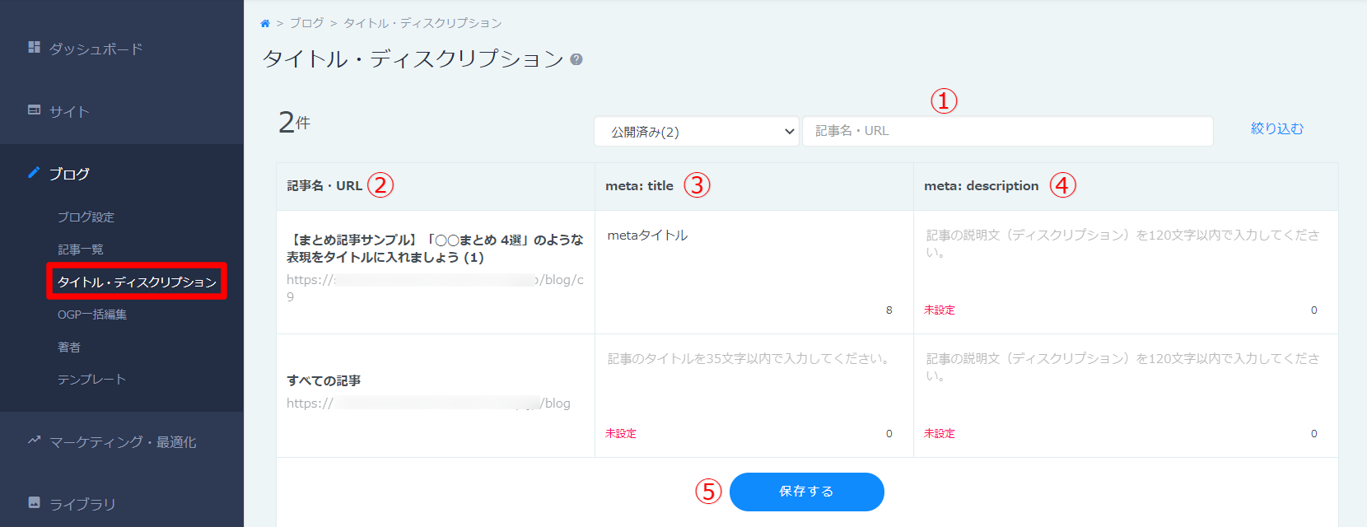Screen dimensions: 1367x527
Task: Open help question-mark icon beside page title
Action: pyautogui.click(x=576, y=59)
